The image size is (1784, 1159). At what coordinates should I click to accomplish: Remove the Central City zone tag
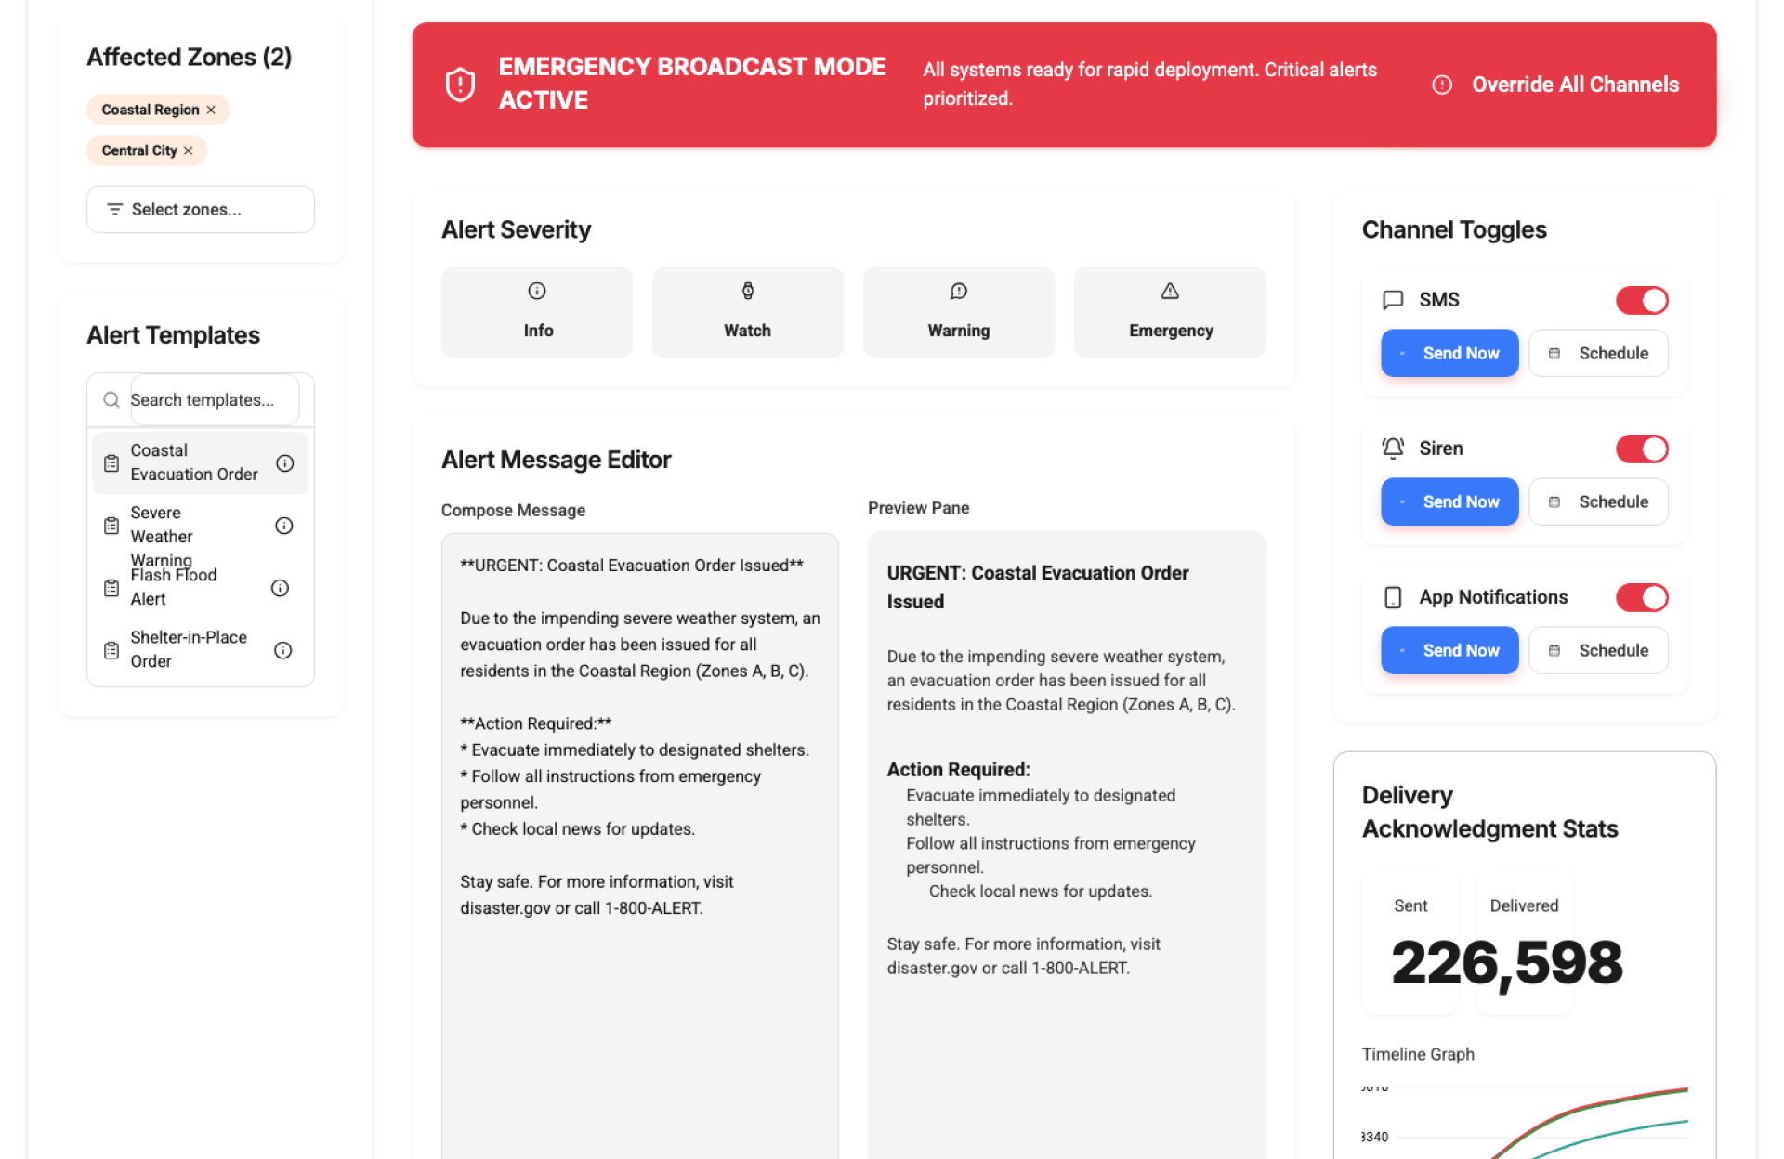click(189, 150)
